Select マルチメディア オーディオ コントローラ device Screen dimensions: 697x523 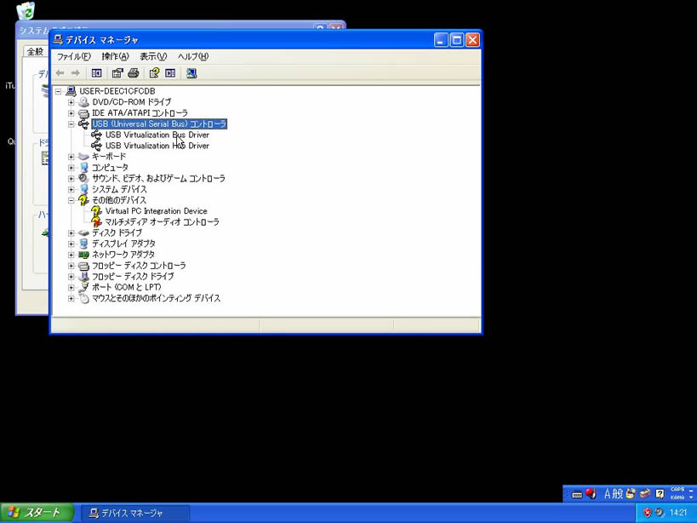pyautogui.click(x=162, y=222)
